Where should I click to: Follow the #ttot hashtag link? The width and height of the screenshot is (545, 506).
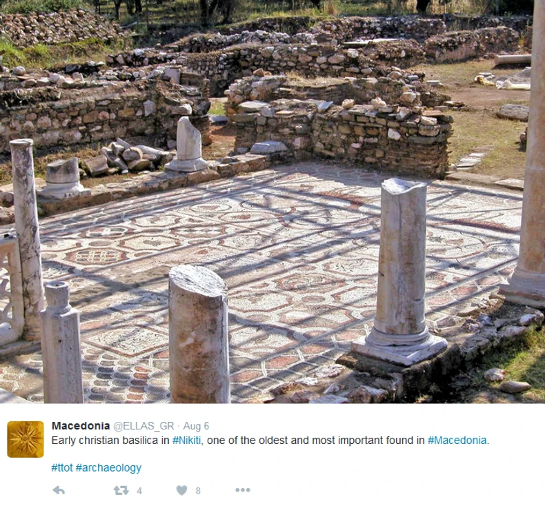62,468
